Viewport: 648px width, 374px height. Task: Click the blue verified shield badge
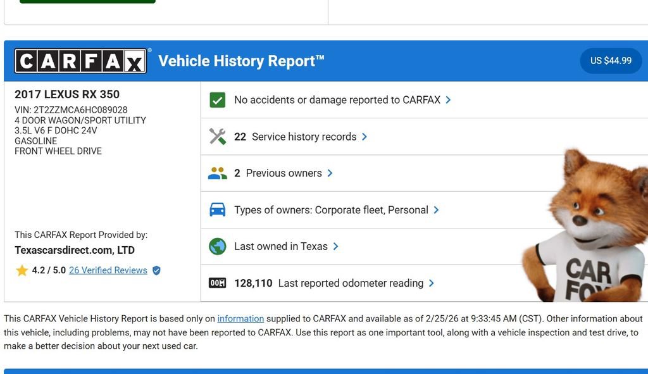[156, 270]
